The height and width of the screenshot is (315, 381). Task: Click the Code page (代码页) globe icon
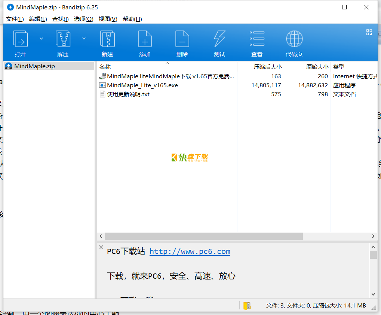[294, 39]
